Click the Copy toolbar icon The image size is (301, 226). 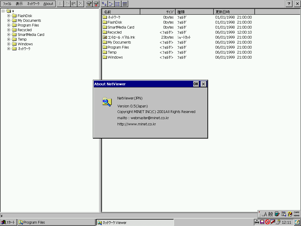[67, 4]
